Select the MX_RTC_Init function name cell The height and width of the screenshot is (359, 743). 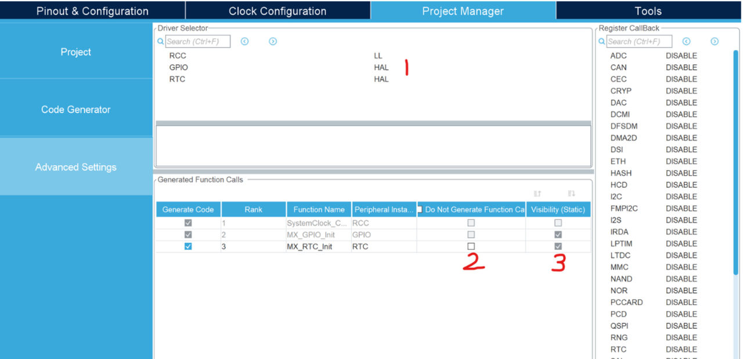point(319,246)
